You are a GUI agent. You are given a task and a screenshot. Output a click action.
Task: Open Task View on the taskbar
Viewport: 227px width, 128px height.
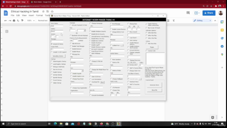(49, 124)
